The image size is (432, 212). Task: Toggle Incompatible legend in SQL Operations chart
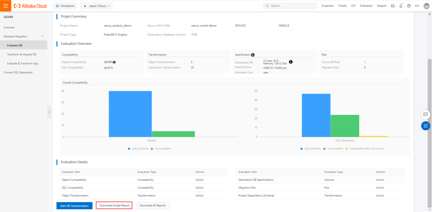(x=333, y=148)
